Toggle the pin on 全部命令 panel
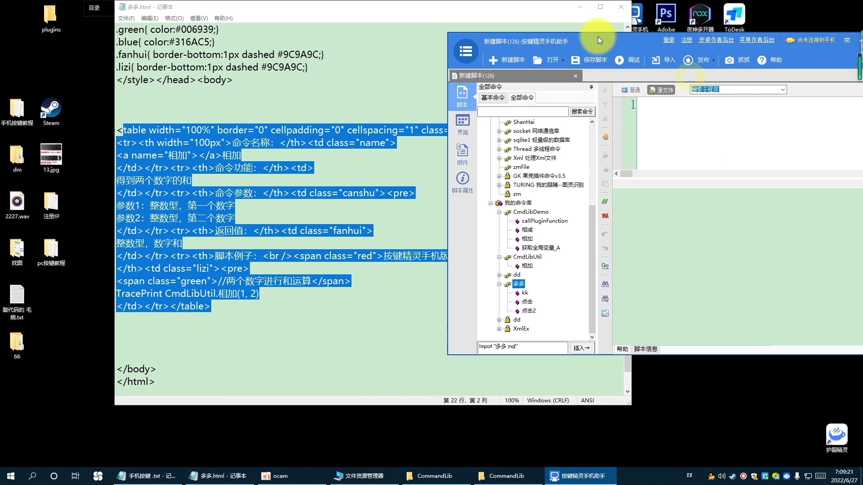863x485 pixels. click(x=591, y=87)
